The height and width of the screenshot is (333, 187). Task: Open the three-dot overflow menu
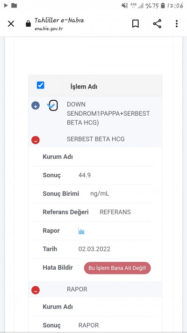(176, 24)
